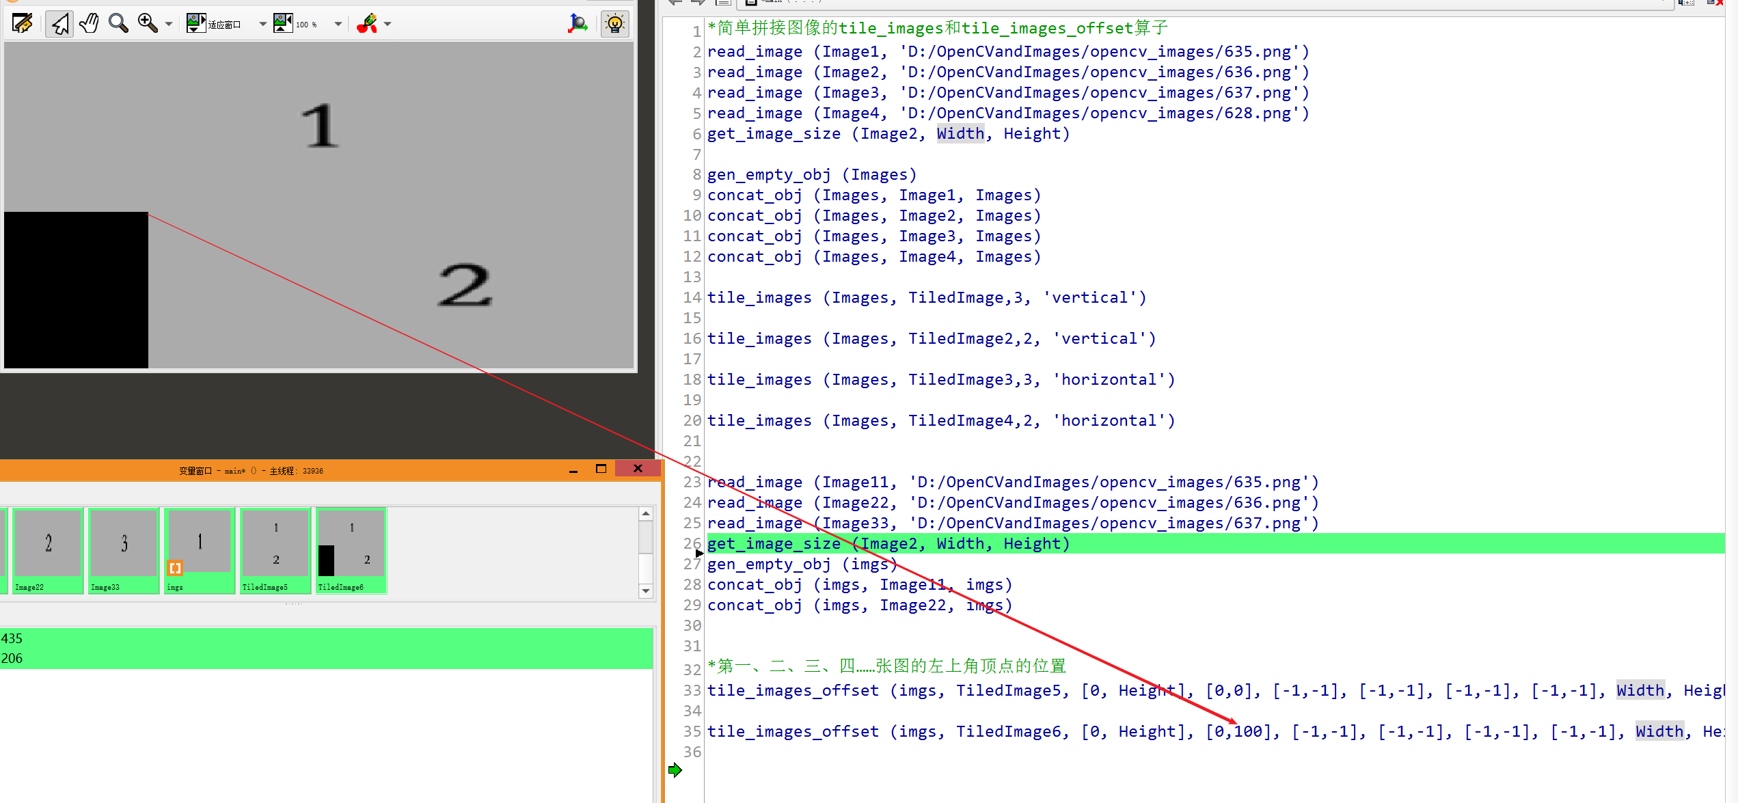1738x803 pixels.
Task: Open the 100 % size dropdown
Action: click(x=338, y=24)
